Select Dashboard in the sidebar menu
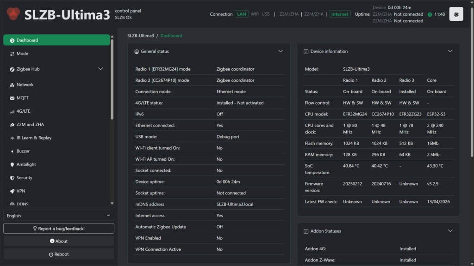 pos(28,40)
